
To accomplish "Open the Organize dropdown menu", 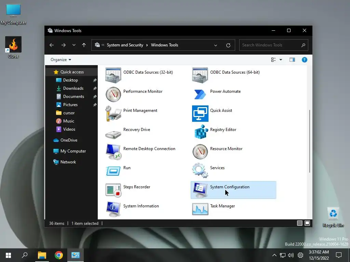I will tap(61, 60).
